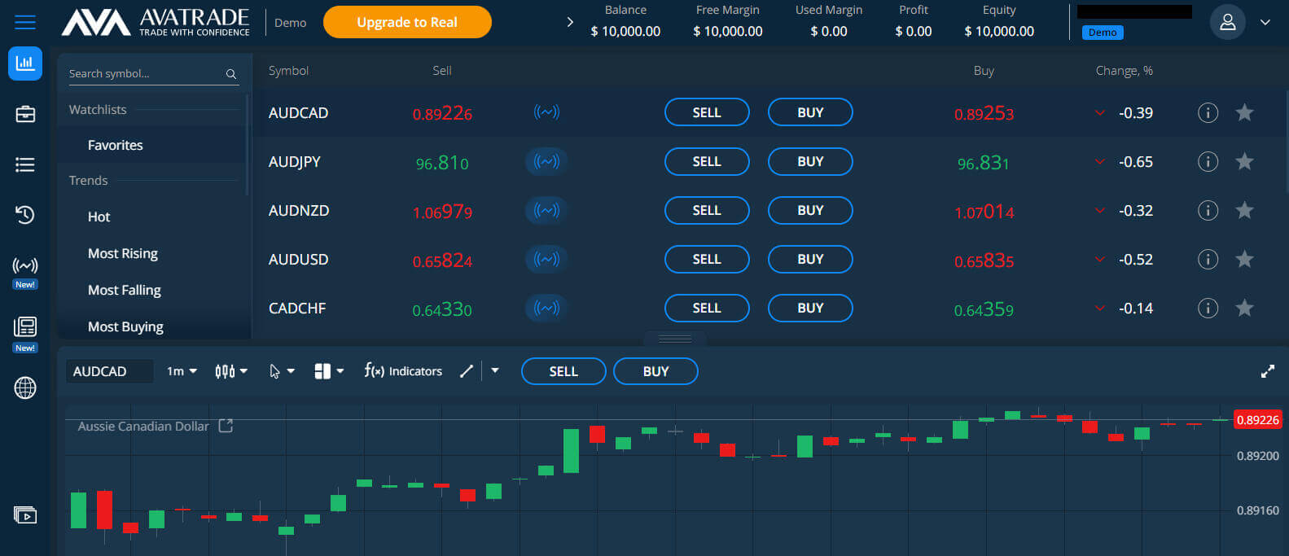This screenshot has height=556, width=1289.
Task: Add AUDCAD to favorites with star
Action: click(x=1244, y=113)
